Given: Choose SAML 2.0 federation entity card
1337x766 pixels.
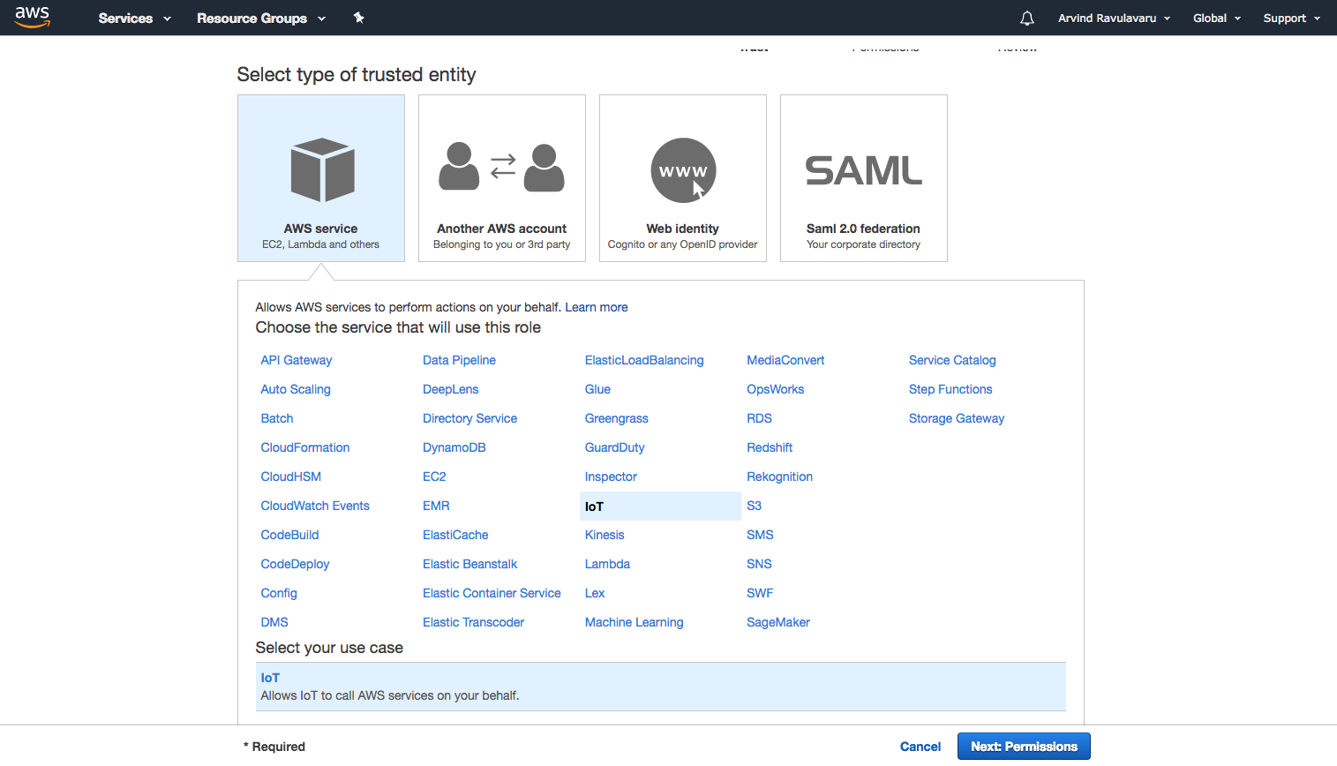Looking at the screenshot, I should [x=864, y=178].
